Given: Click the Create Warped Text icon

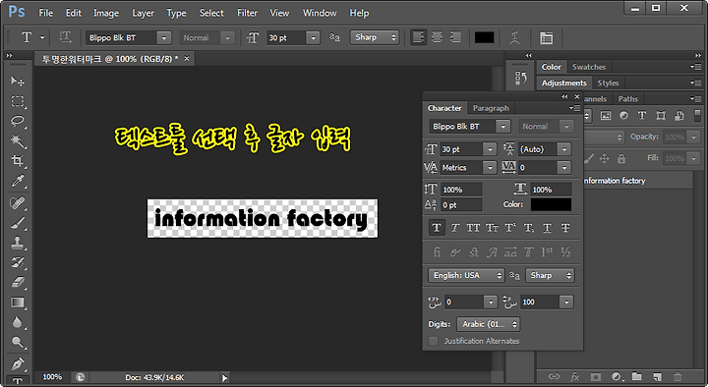Looking at the screenshot, I should (514, 38).
